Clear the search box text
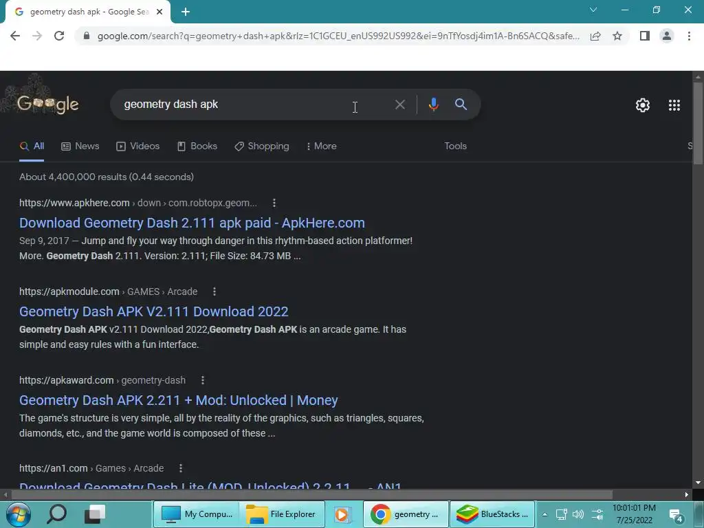This screenshot has width=704, height=528. point(400,104)
